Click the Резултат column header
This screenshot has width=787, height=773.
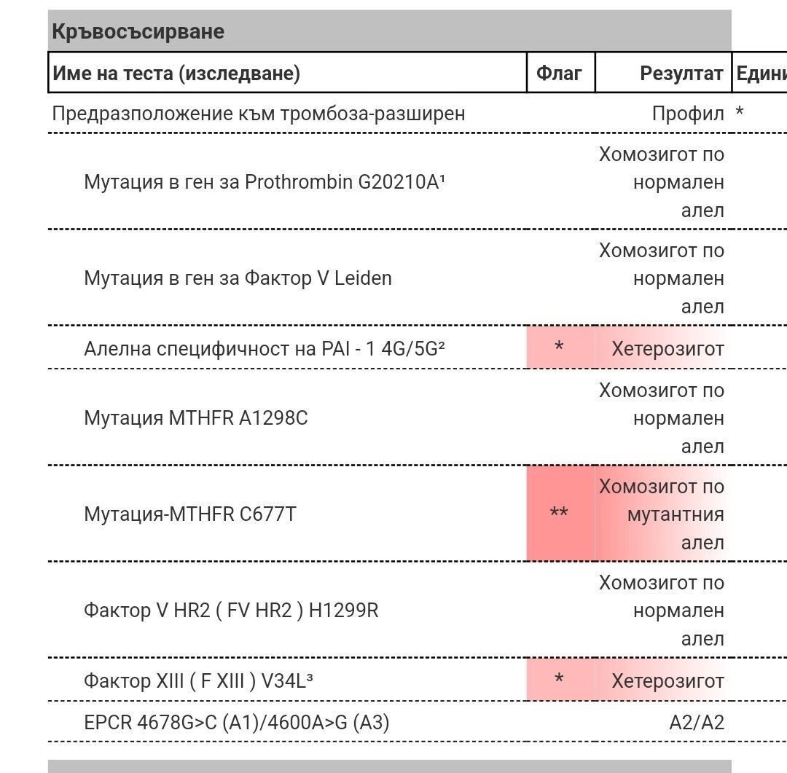681,73
